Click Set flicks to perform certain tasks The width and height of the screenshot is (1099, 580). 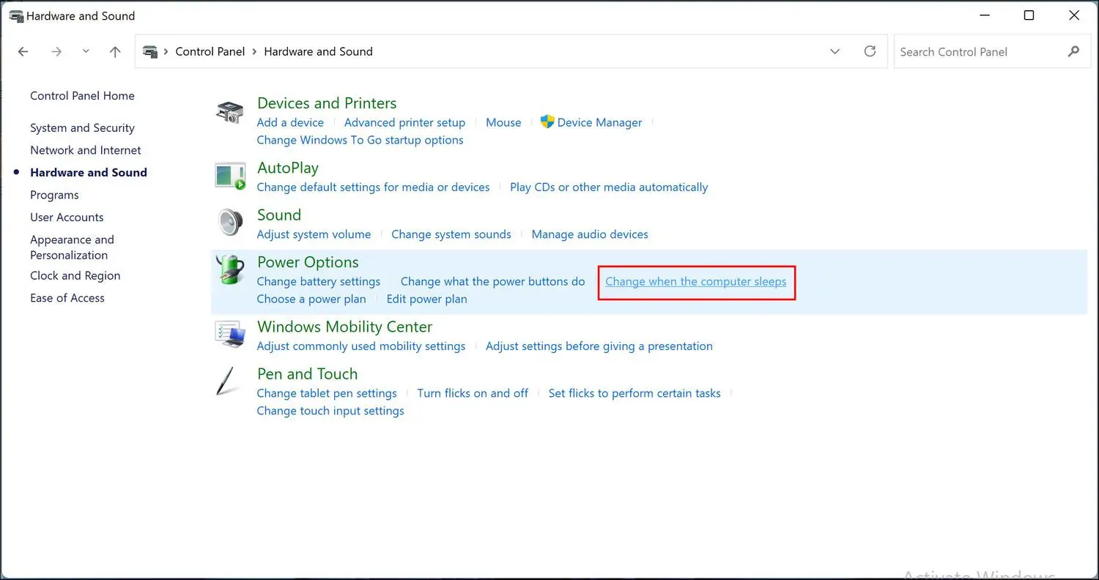(x=634, y=394)
